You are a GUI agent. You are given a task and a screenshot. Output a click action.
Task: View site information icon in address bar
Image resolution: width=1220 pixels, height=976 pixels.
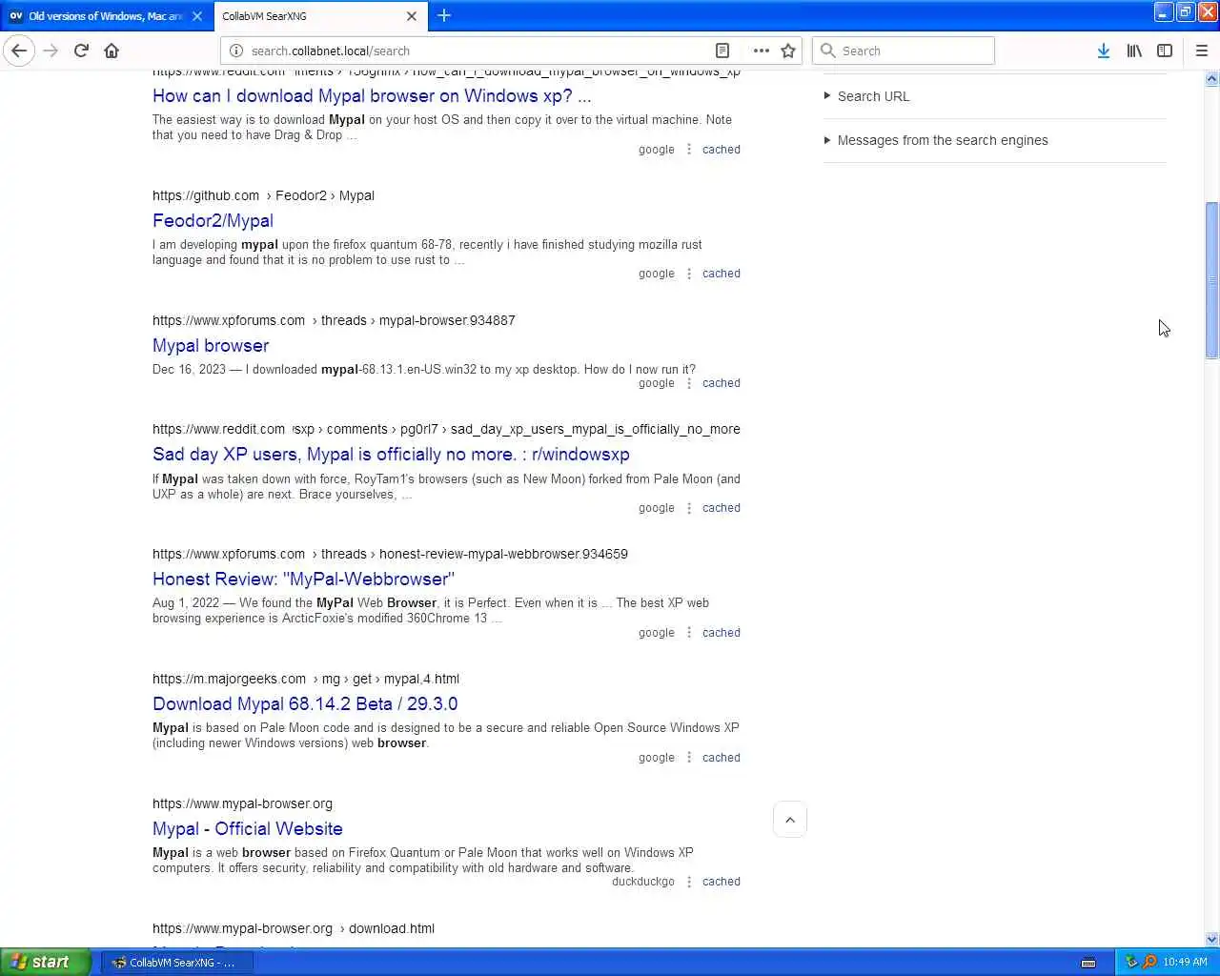236,51
